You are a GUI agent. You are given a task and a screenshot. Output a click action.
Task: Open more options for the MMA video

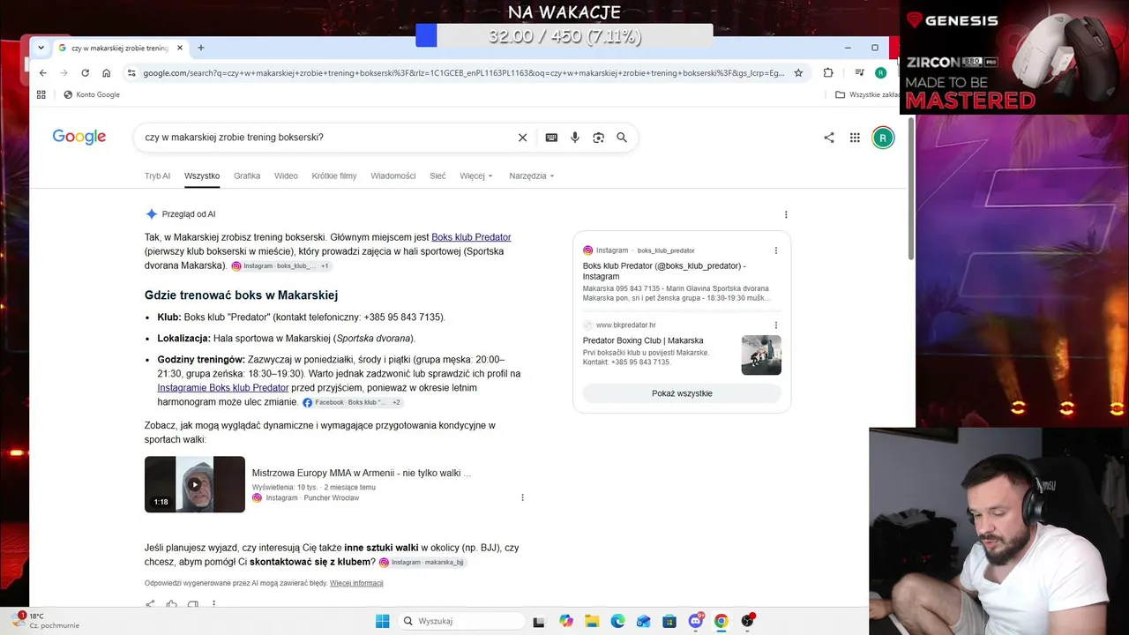[522, 497]
